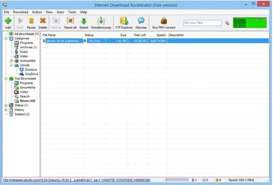
Task: Select Search under Top Downloads
Action: pyautogui.click(x=25, y=96)
